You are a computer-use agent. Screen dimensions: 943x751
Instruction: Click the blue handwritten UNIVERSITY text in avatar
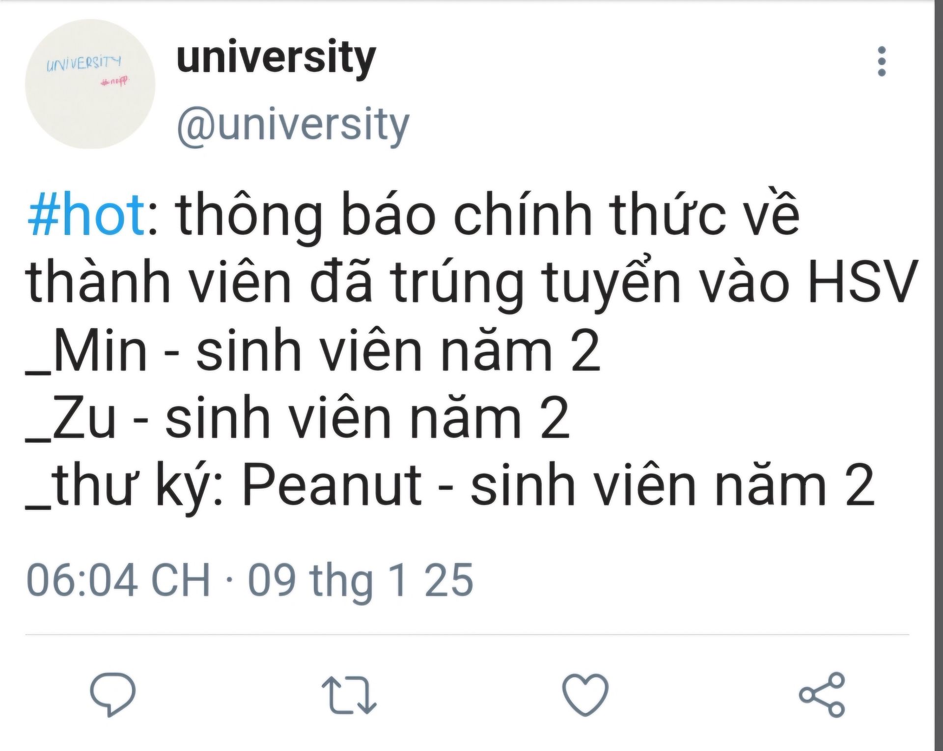pyautogui.click(x=83, y=63)
